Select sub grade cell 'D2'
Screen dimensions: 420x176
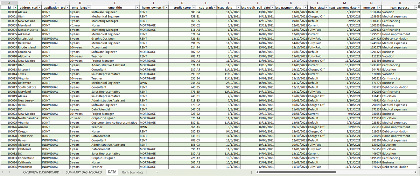point(206,109)
